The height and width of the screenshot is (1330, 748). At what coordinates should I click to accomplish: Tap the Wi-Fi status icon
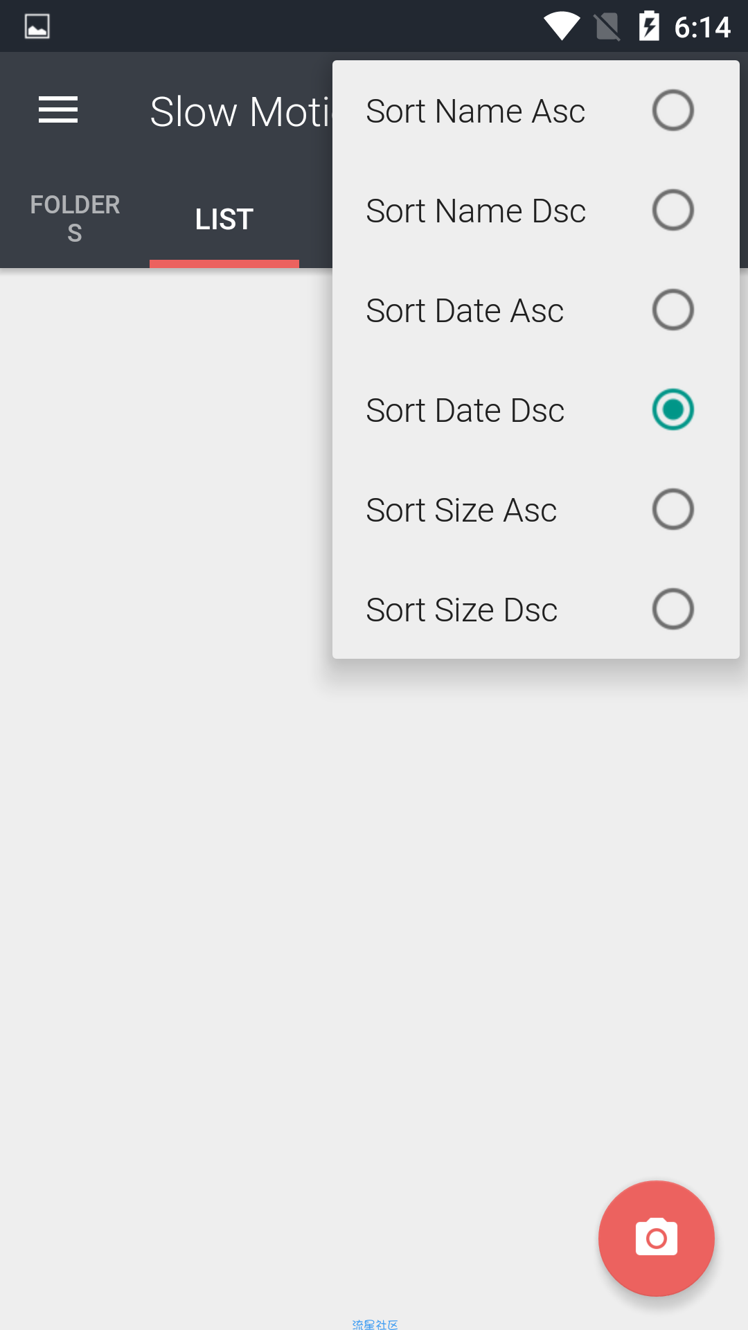pyautogui.click(x=562, y=26)
